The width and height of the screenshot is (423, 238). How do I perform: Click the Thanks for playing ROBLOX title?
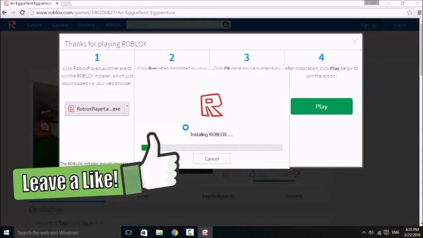[105, 44]
